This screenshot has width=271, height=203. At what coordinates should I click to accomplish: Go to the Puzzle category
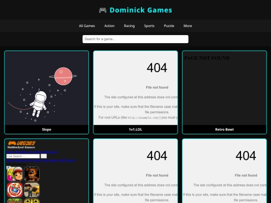[169, 26]
